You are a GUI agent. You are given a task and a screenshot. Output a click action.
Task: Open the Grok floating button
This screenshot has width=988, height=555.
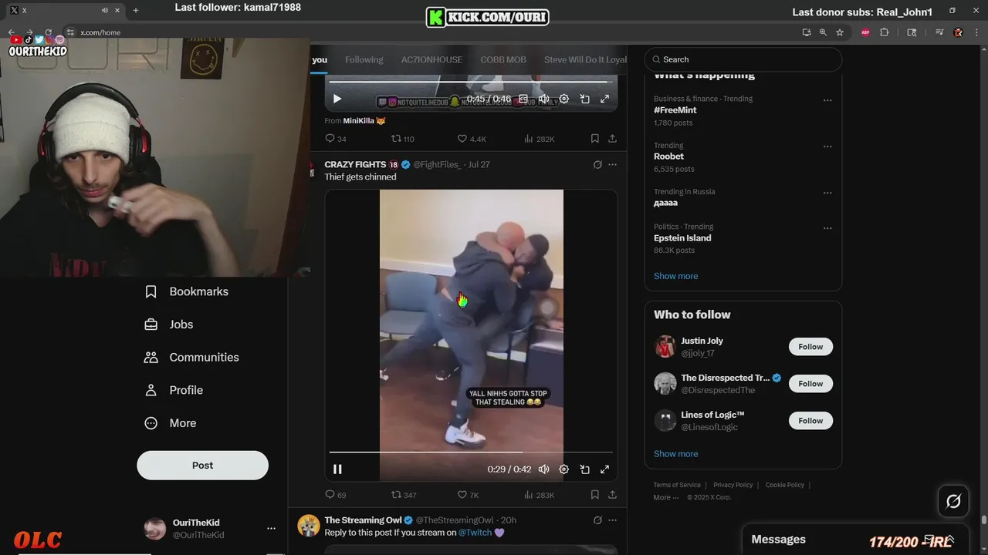[x=953, y=502]
